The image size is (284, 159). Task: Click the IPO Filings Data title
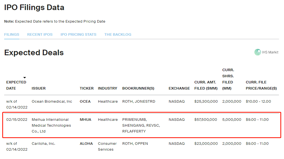34,8
